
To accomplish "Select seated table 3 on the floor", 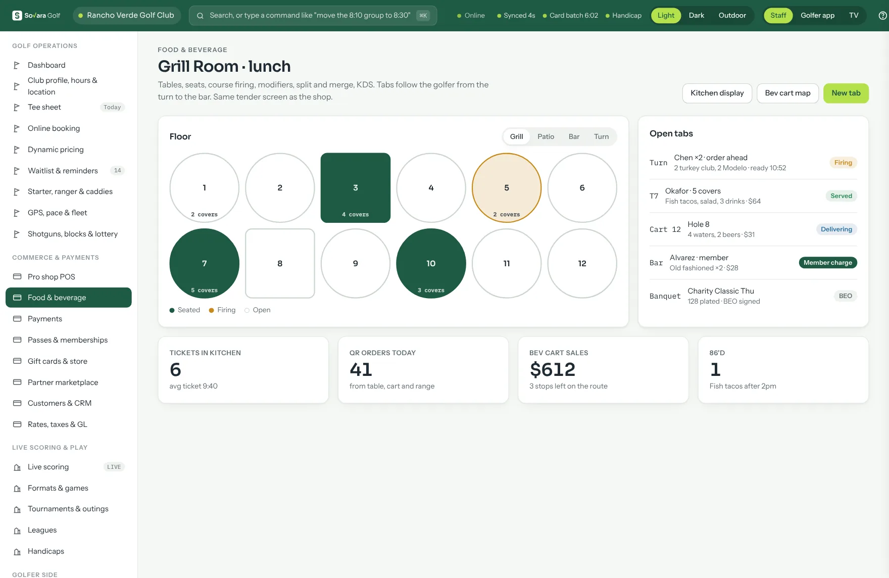I will coord(356,188).
